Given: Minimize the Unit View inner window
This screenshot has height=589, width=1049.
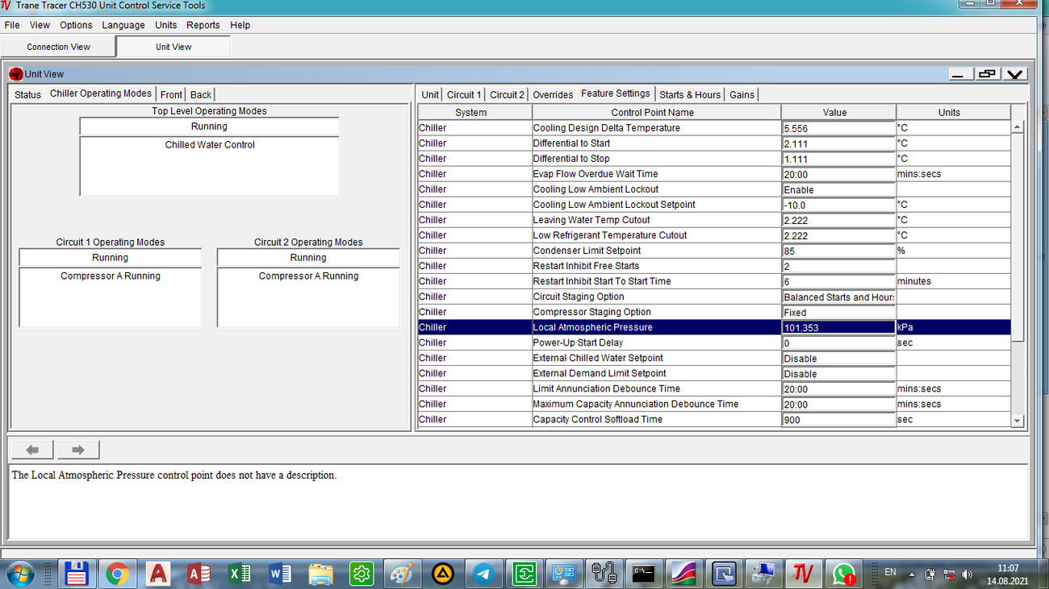Looking at the screenshot, I should [x=960, y=74].
